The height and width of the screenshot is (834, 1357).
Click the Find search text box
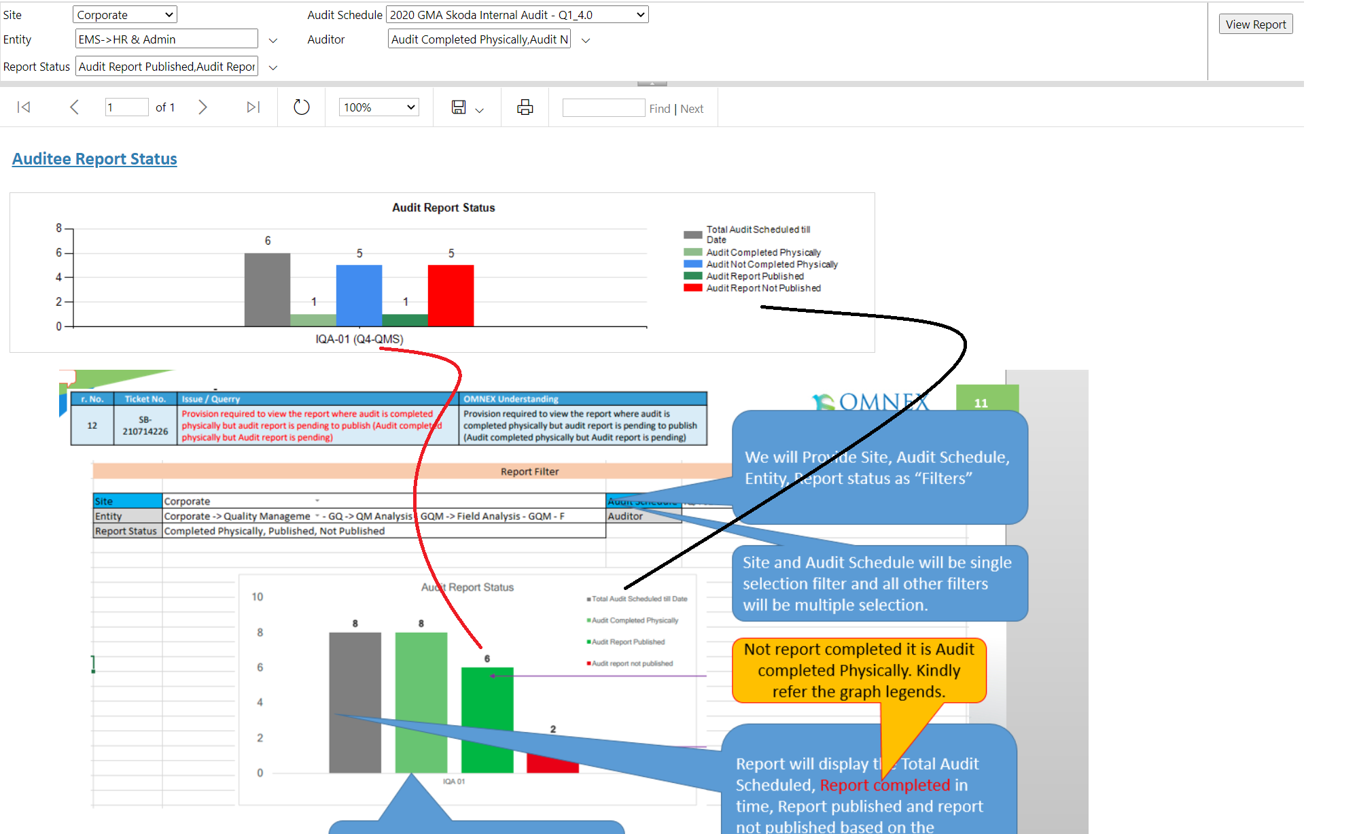[603, 107]
